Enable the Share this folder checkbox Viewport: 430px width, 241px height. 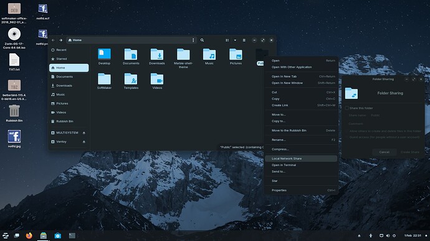(x=347, y=108)
